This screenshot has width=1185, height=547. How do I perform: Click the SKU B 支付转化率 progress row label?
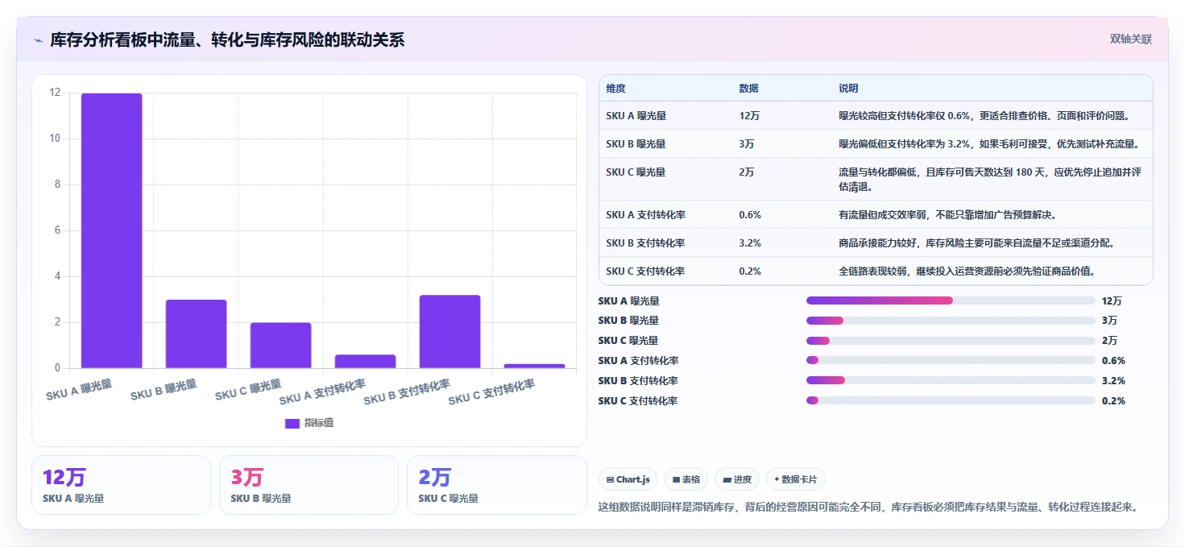638,381
